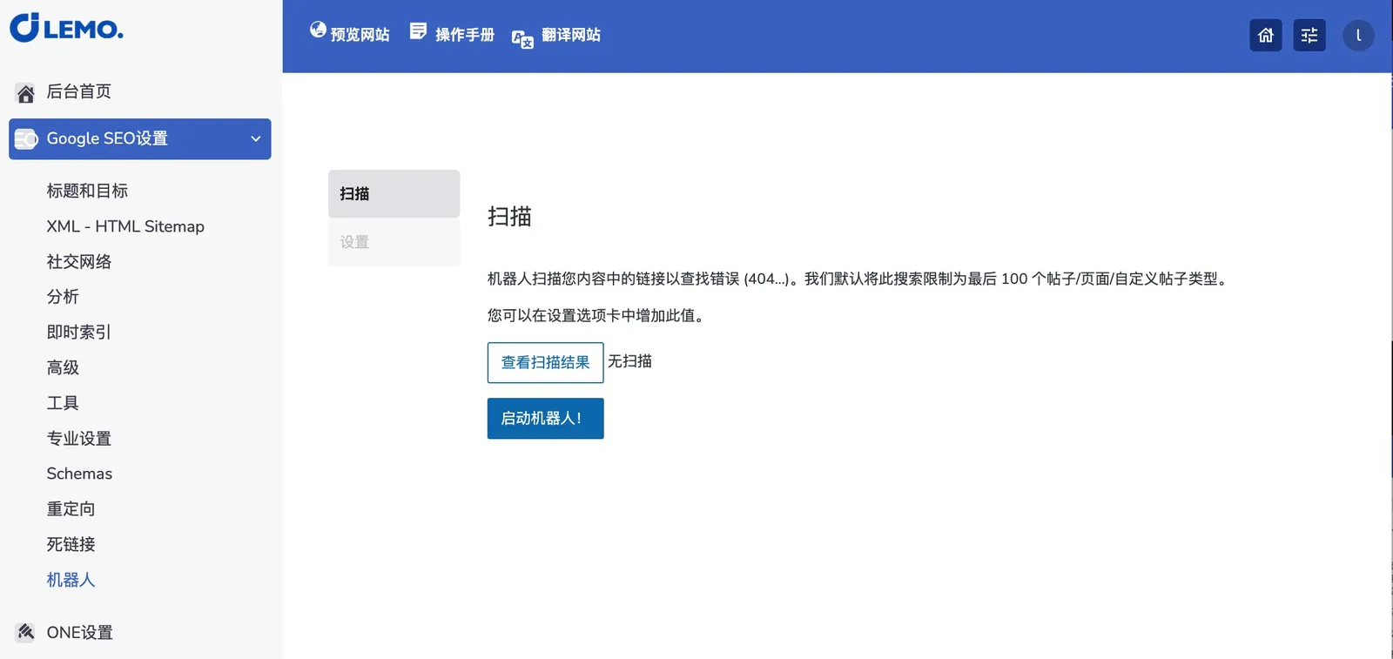This screenshot has height=659, width=1393.
Task: Navigate to 重定向 settings
Action: [71, 508]
